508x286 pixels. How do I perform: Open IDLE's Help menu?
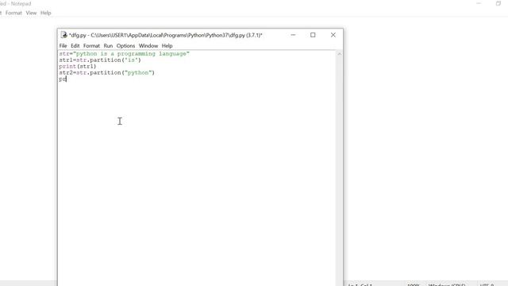pos(167,46)
